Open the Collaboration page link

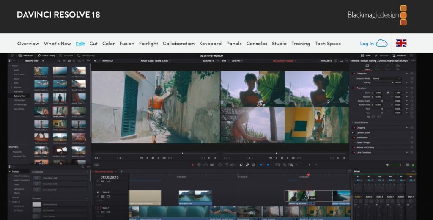click(178, 44)
